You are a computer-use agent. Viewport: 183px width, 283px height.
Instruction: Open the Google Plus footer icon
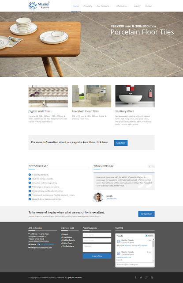click(146, 277)
